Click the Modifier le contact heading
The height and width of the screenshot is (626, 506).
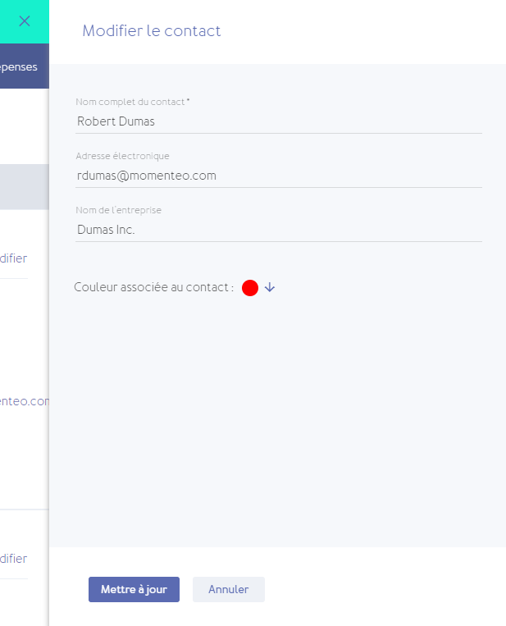(x=152, y=31)
